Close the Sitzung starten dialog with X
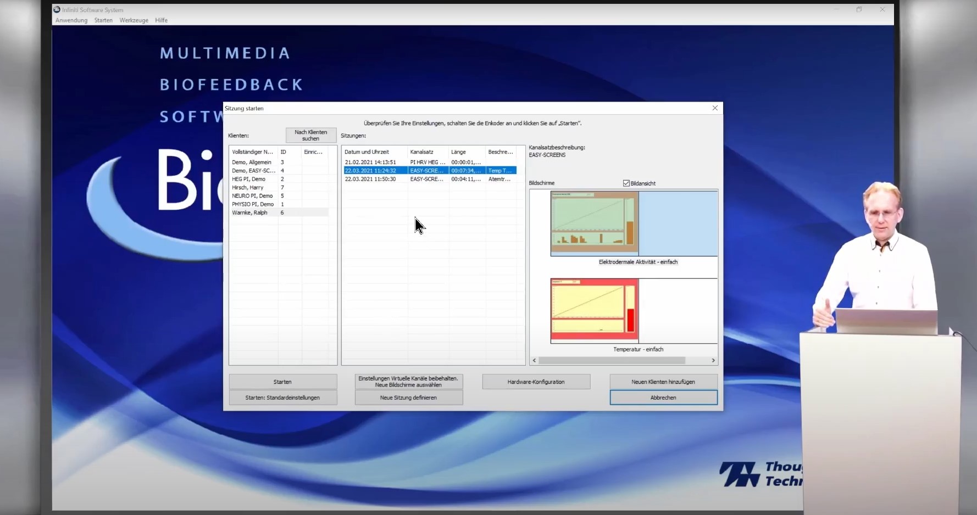977x515 pixels. [x=715, y=108]
